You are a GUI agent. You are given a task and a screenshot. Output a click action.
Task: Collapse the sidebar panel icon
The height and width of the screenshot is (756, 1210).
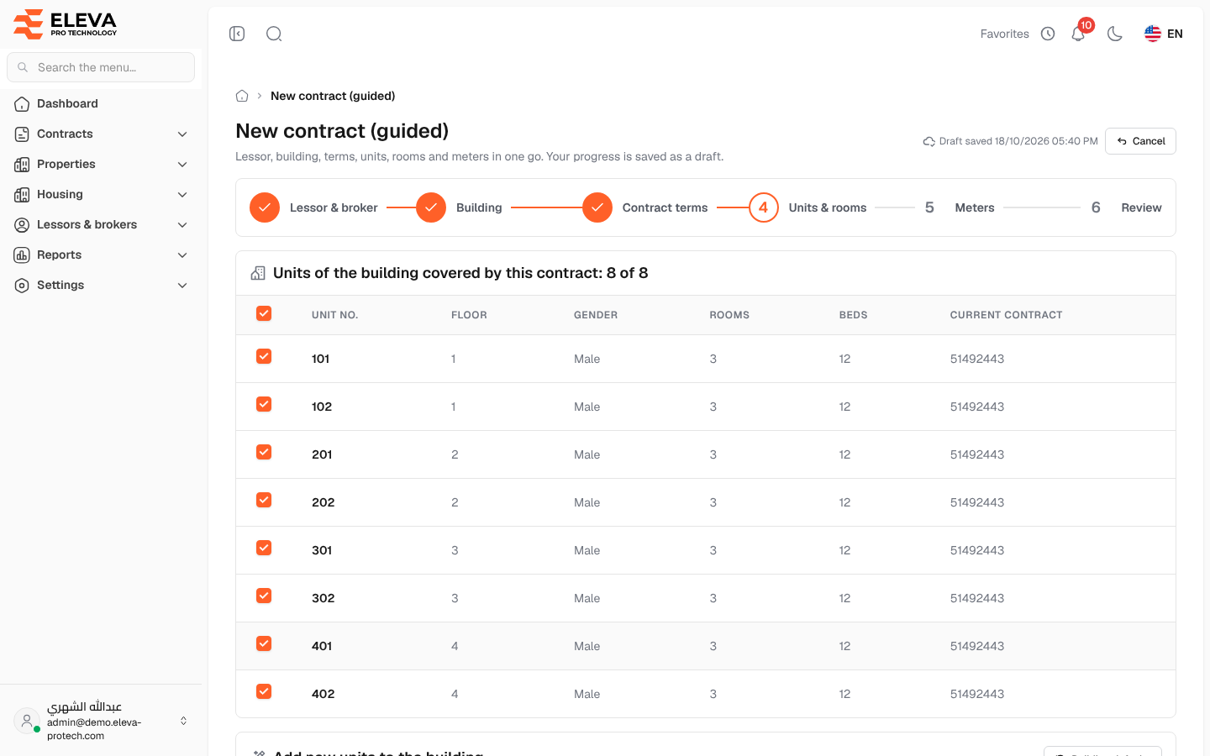point(237,34)
